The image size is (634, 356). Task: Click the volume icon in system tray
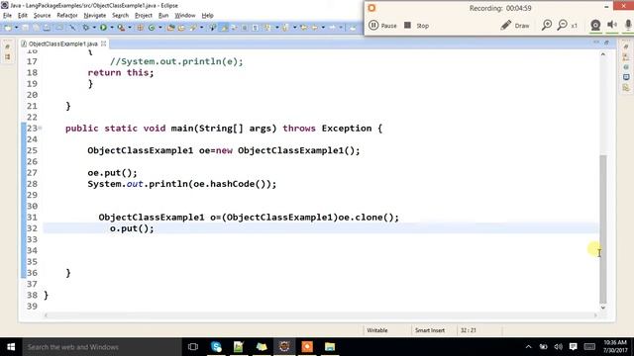[x=559, y=347]
